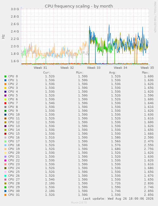The width and height of the screenshot is (158, 206).
Task: Click CPU 30 average value 1.74G
Action: tap(116, 191)
